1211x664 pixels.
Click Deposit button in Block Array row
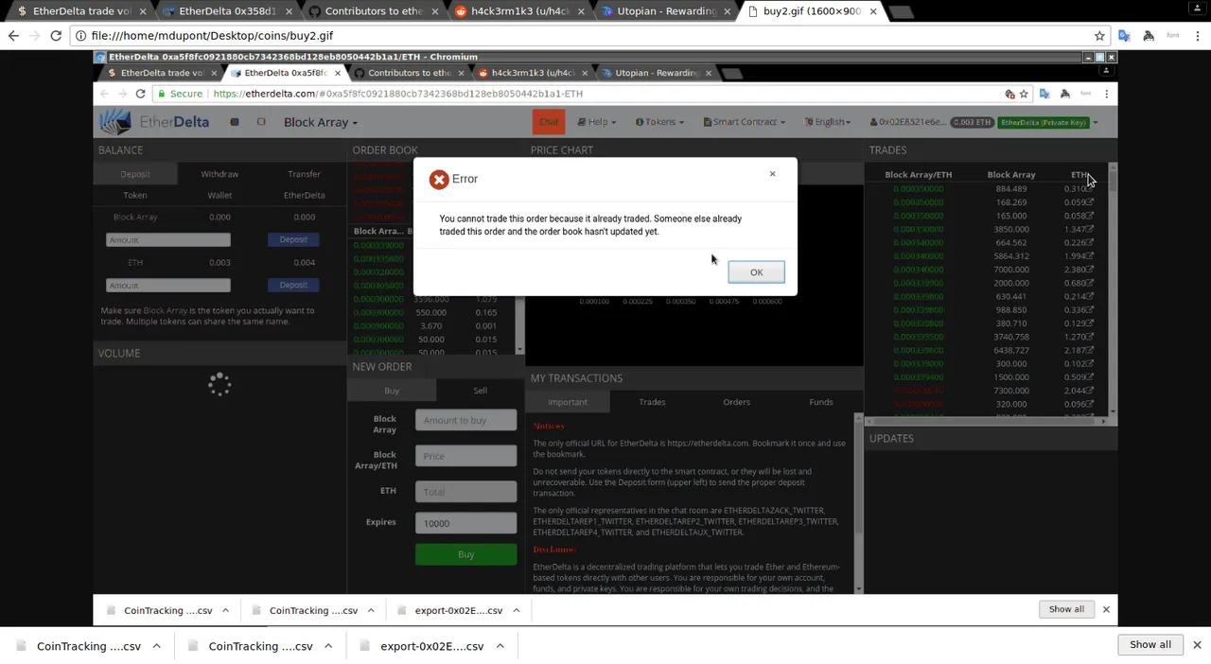pos(293,239)
